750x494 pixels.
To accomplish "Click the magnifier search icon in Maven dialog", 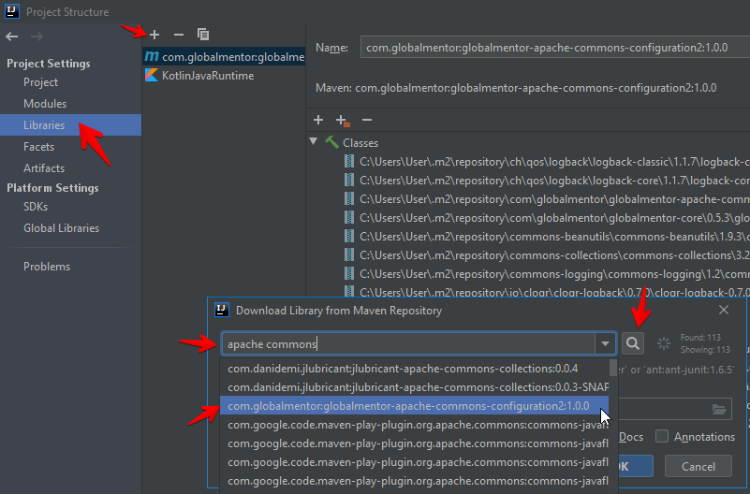I will 634,343.
